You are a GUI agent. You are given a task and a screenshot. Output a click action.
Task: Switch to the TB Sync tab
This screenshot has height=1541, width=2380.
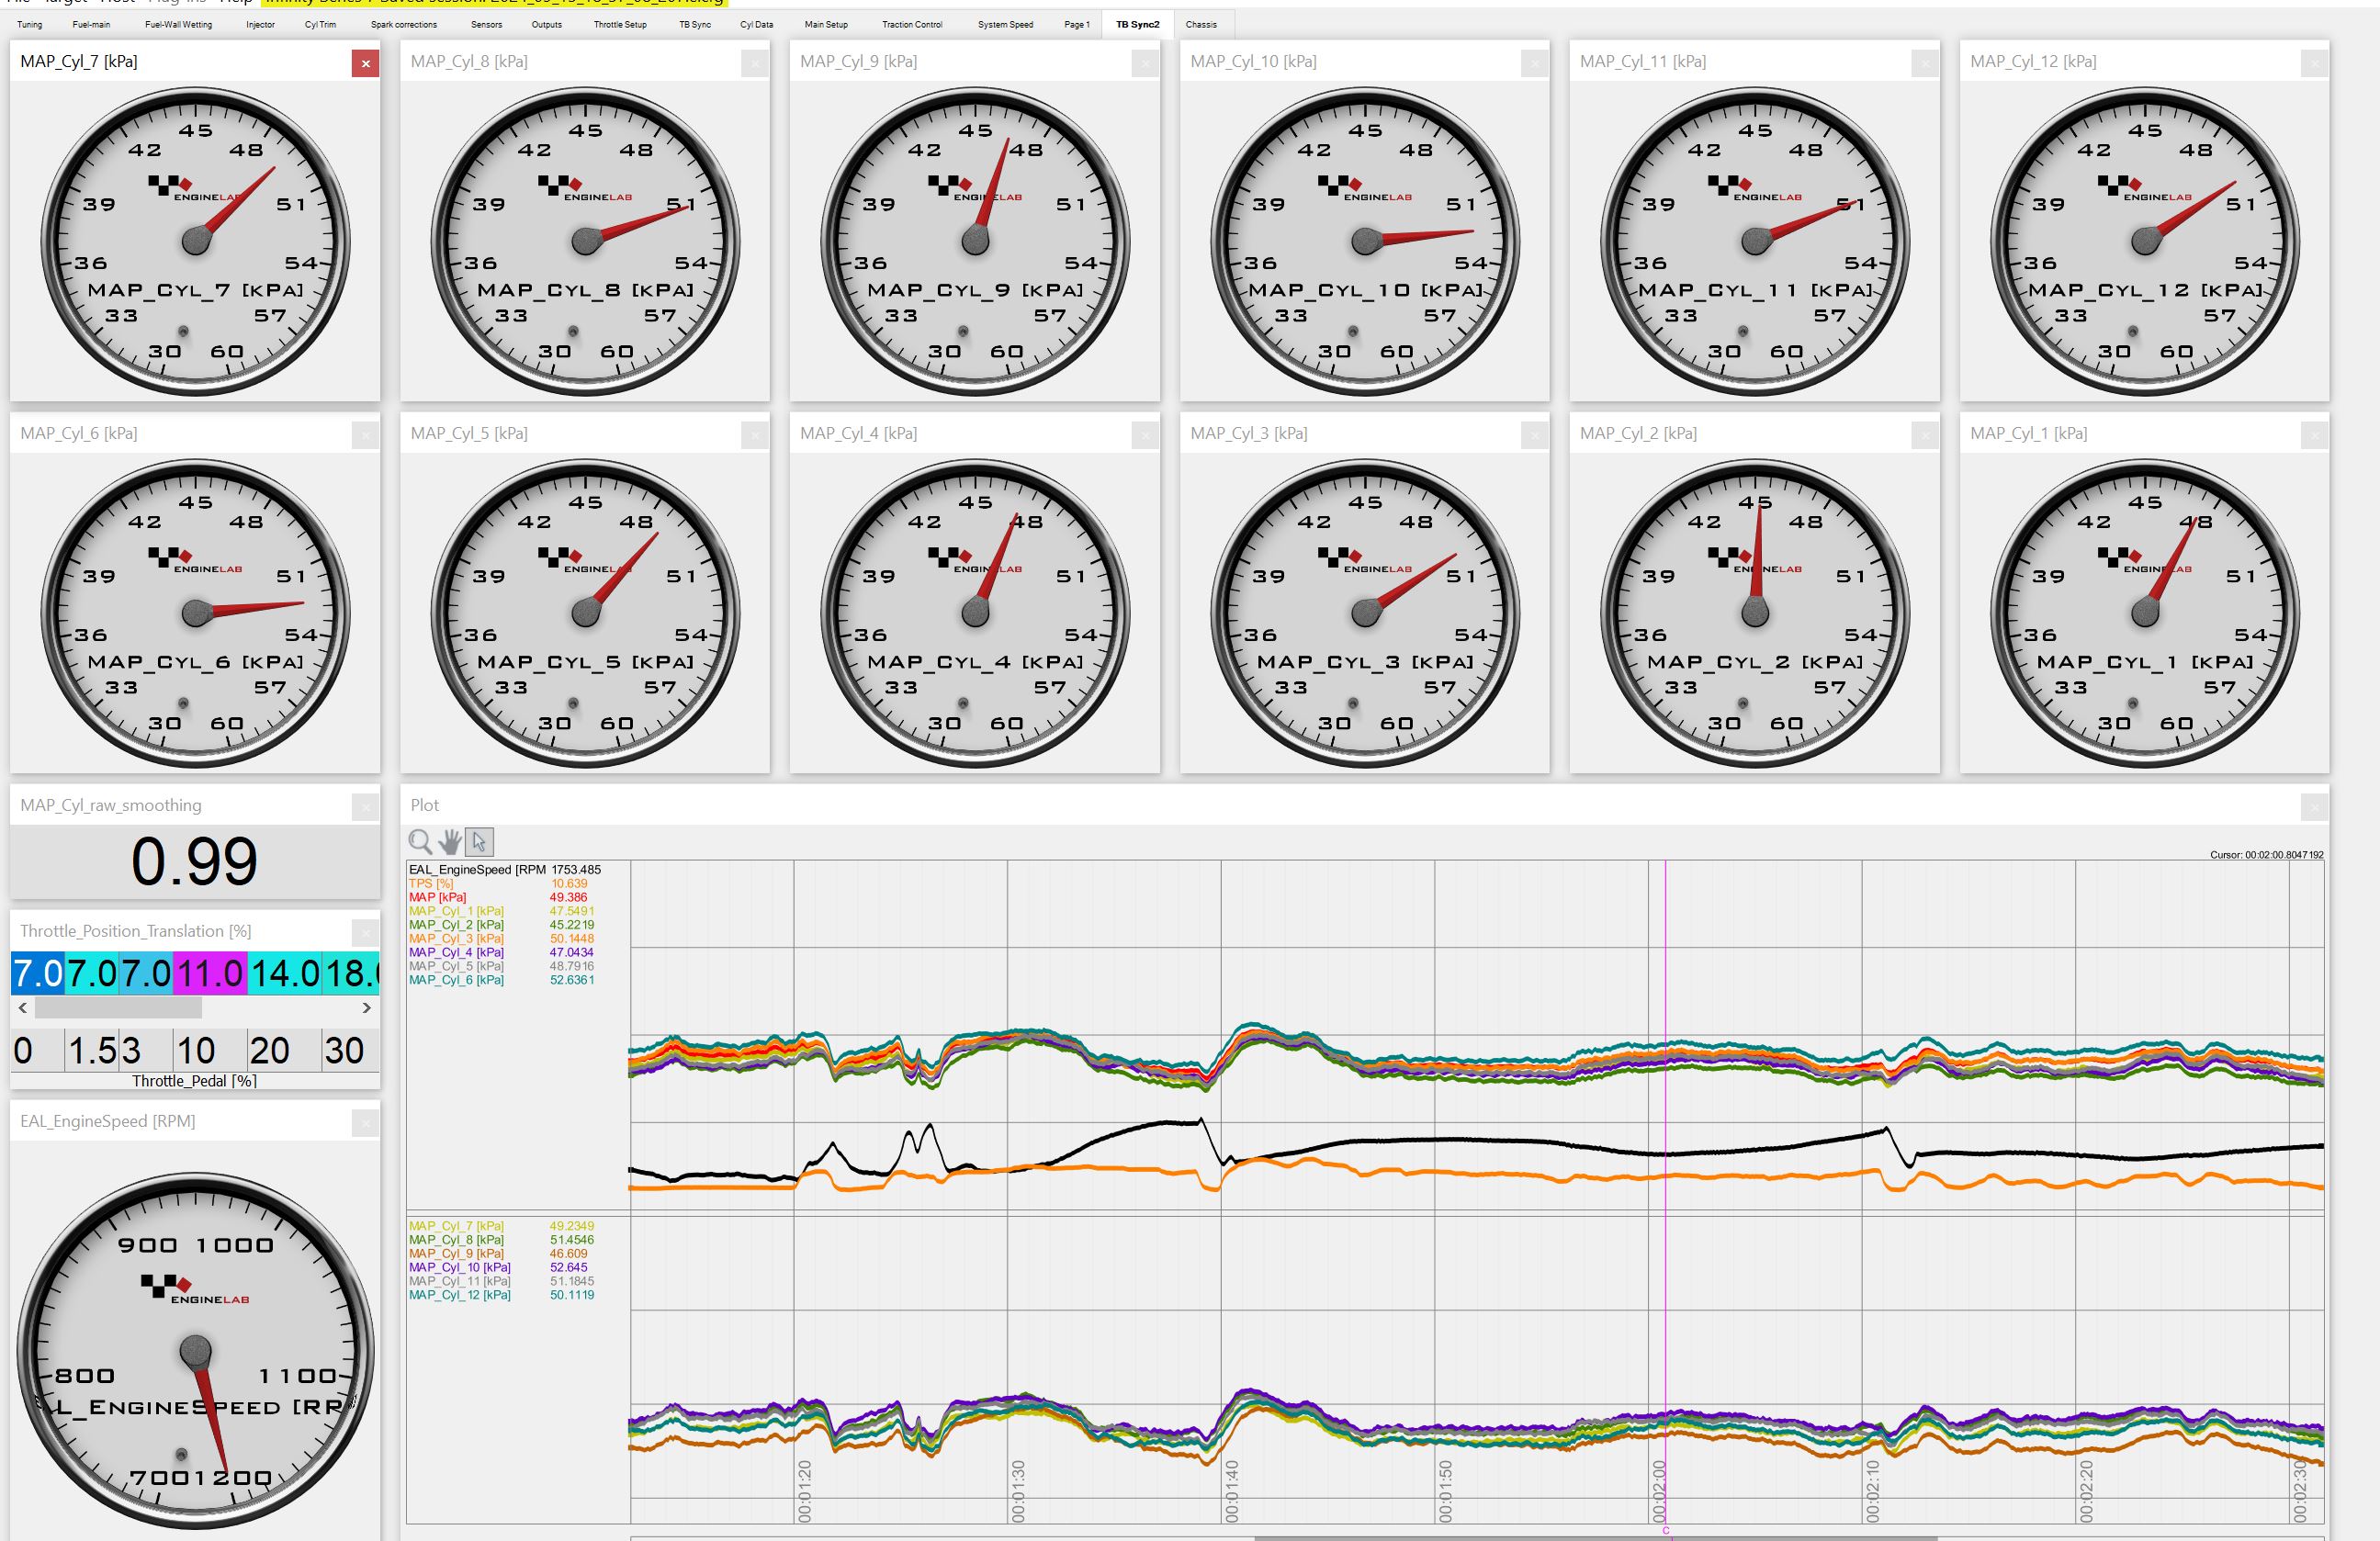695,24
